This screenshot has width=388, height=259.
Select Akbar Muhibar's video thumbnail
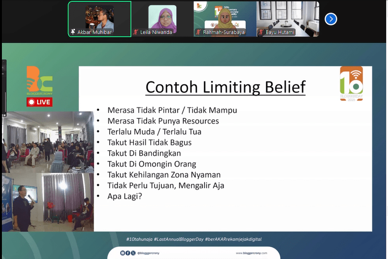[x=100, y=18]
